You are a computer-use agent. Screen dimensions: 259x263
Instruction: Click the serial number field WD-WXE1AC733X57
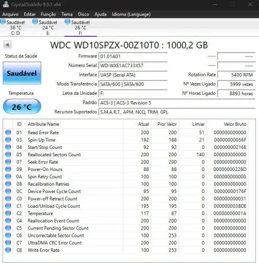(x=133, y=66)
